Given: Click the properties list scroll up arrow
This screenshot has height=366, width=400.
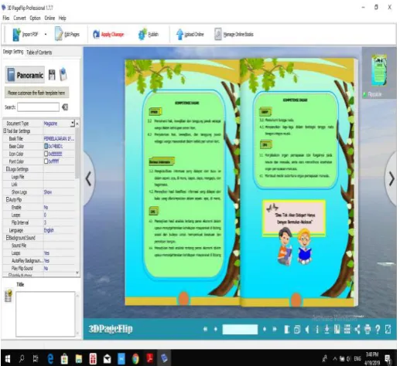Looking at the screenshot, I should click(x=77, y=124).
